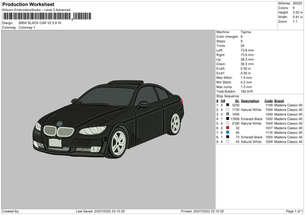Click the barcode under the worksheet title

[47, 16]
